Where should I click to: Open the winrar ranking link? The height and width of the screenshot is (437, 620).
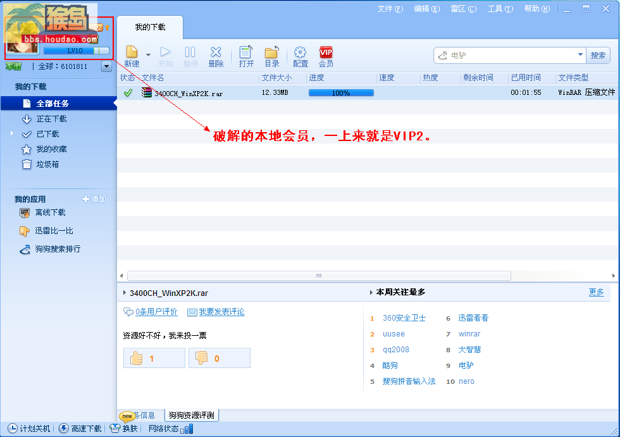tap(469, 334)
